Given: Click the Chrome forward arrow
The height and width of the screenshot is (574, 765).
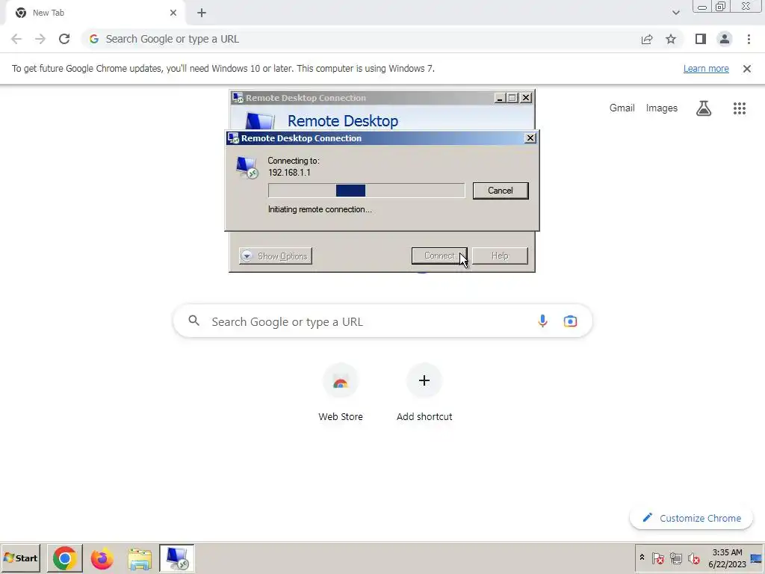Looking at the screenshot, I should (40, 39).
